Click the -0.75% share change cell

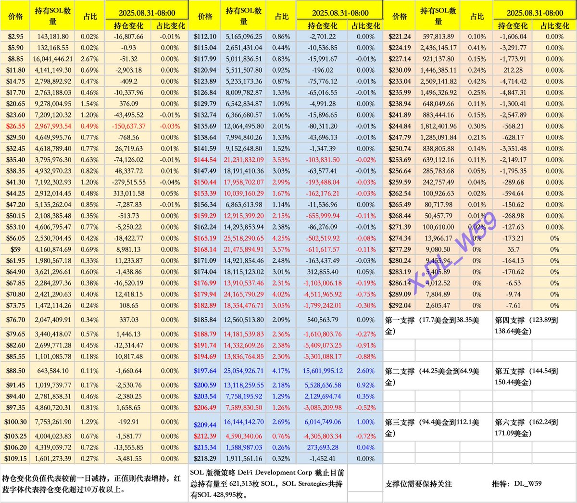click(x=366, y=294)
